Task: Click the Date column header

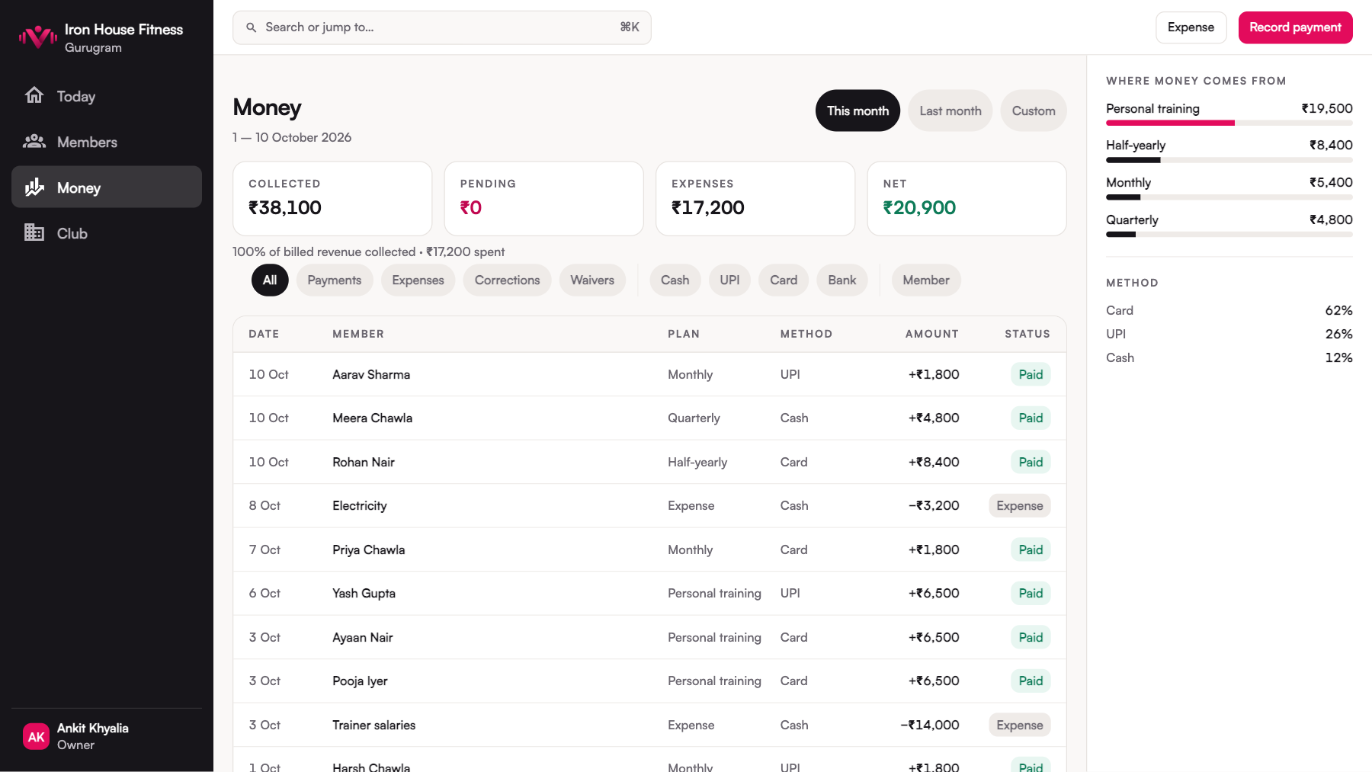Action: [264, 334]
